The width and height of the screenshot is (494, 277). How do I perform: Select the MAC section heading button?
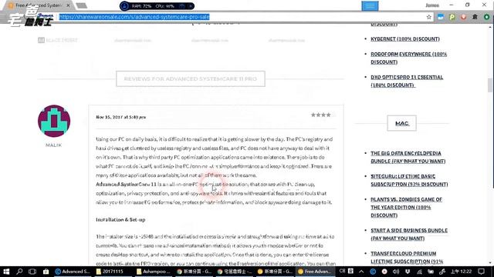[x=401, y=123]
